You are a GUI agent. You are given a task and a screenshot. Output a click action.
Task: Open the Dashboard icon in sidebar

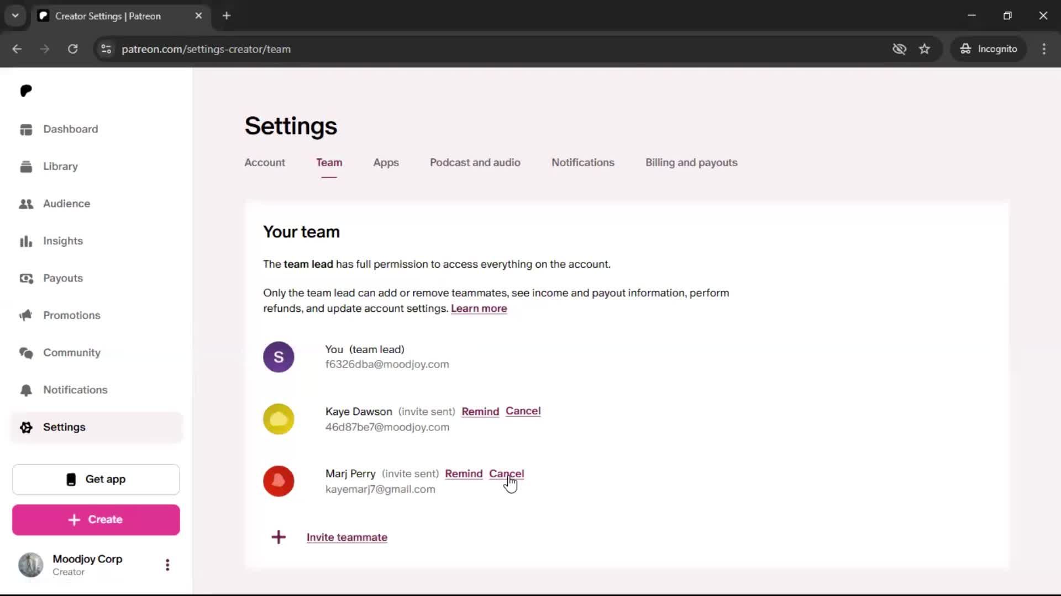click(26, 129)
